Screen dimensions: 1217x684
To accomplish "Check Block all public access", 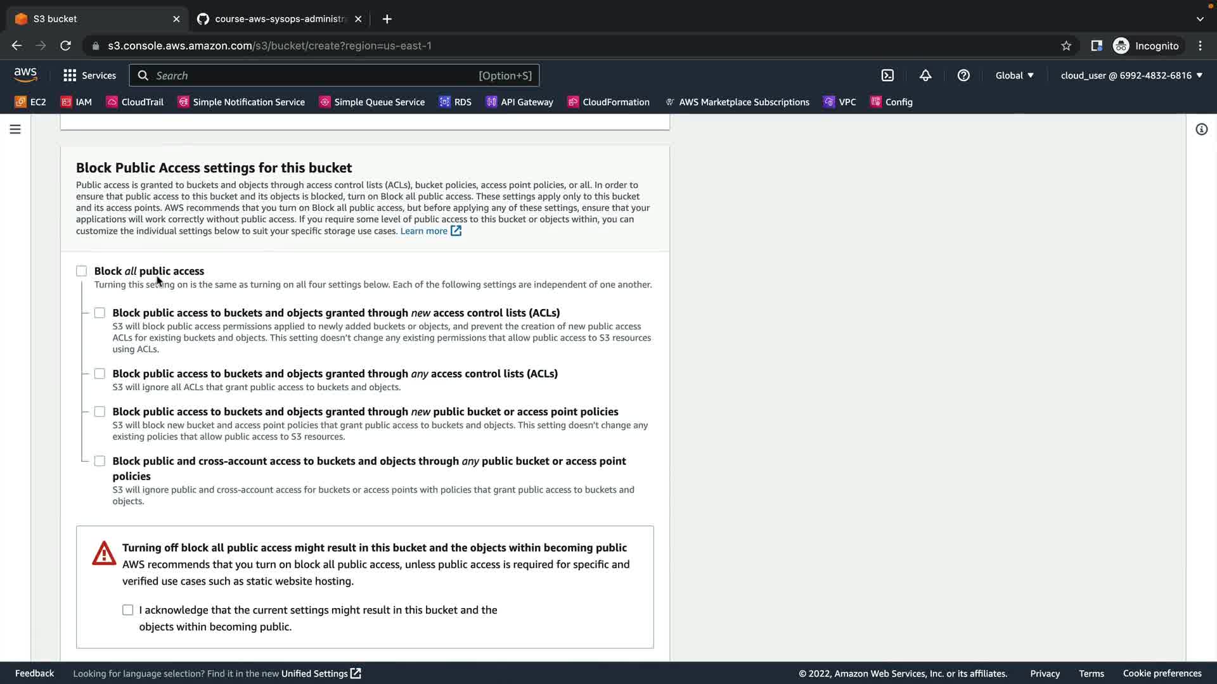I will pyautogui.click(x=82, y=271).
